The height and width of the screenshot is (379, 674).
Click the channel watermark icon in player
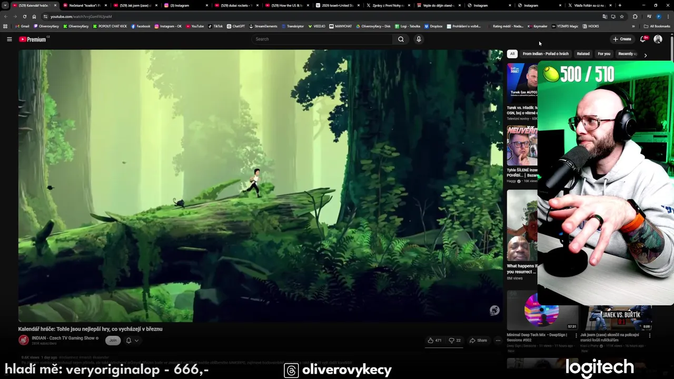[x=494, y=311]
